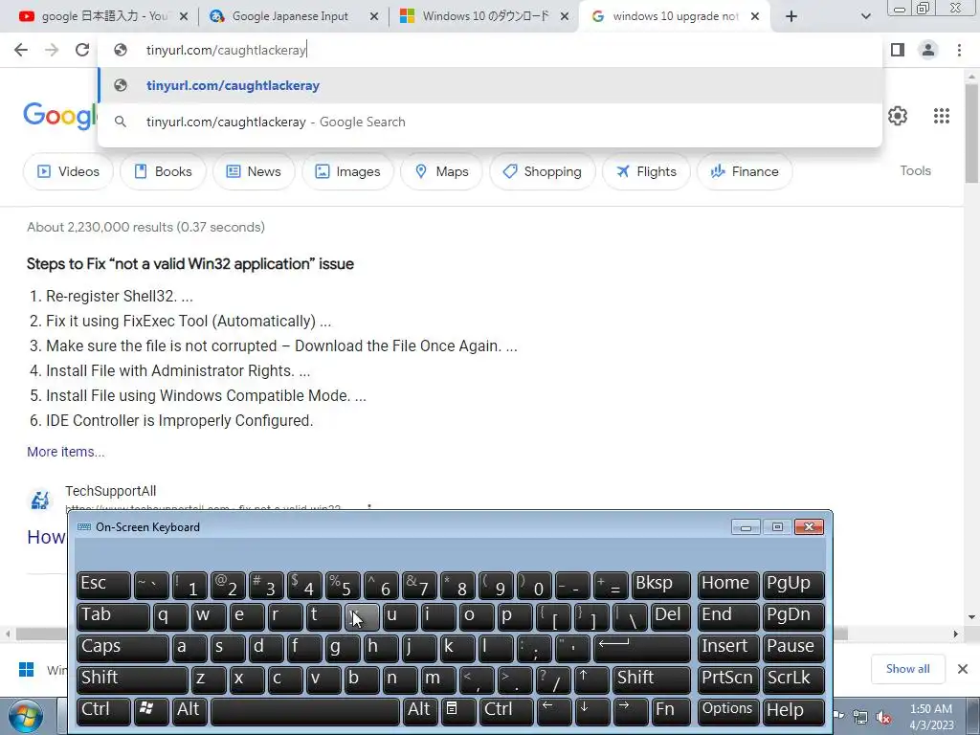Click Show all downloads button
The image size is (980, 735).
[907, 669]
